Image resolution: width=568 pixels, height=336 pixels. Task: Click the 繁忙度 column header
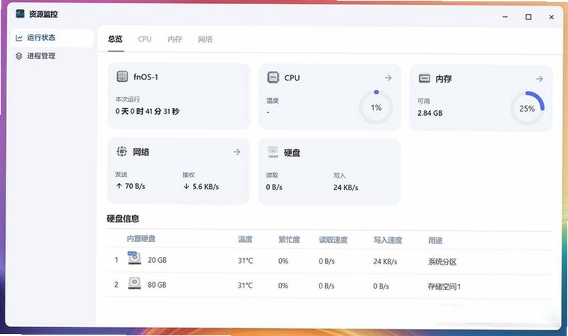pos(289,239)
